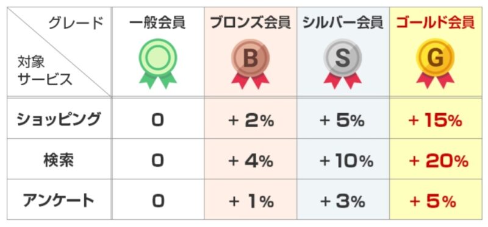Click the ショッピング row label
The height and width of the screenshot is (227, 488).
[59, 119]
